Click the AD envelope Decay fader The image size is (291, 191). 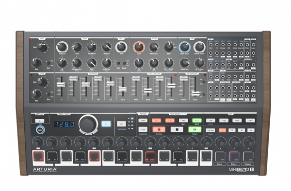pos(195,94)
